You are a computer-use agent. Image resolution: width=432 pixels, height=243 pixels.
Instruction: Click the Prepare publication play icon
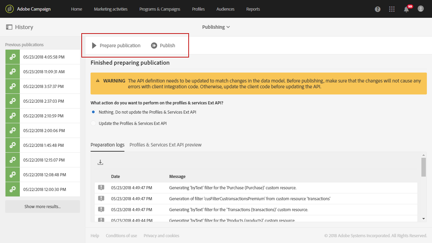94,46
